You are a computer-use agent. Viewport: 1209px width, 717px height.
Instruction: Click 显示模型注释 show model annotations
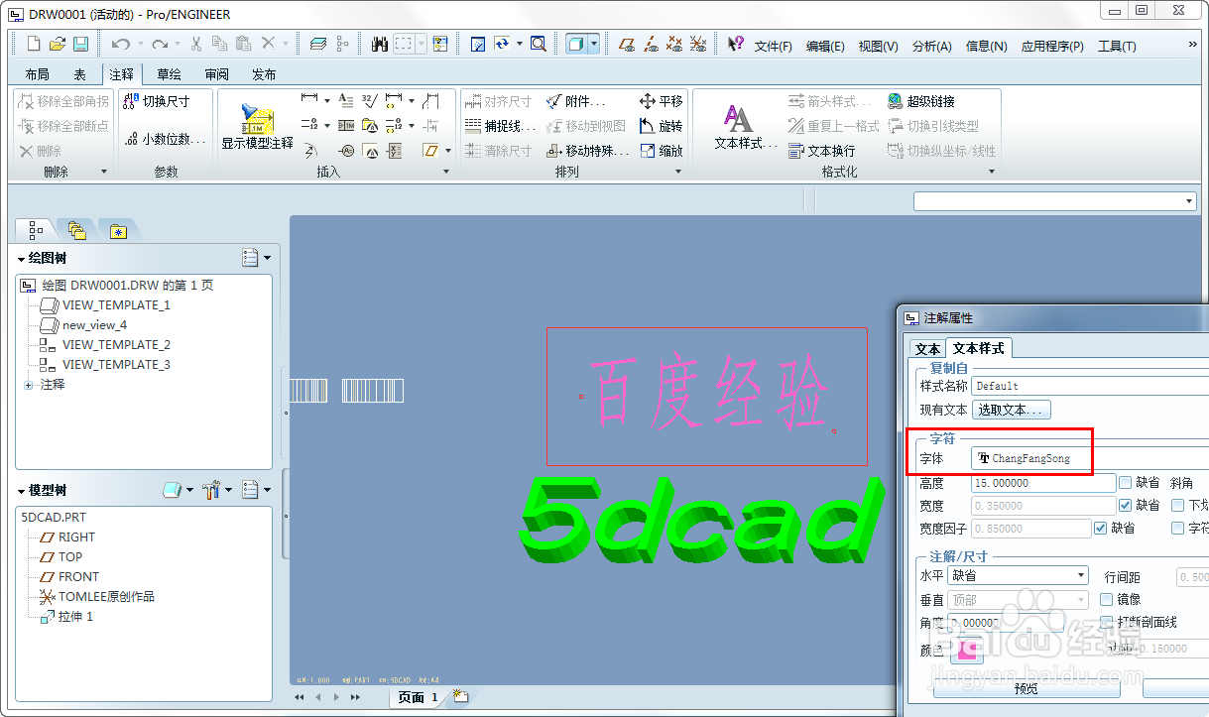[257, 127]
